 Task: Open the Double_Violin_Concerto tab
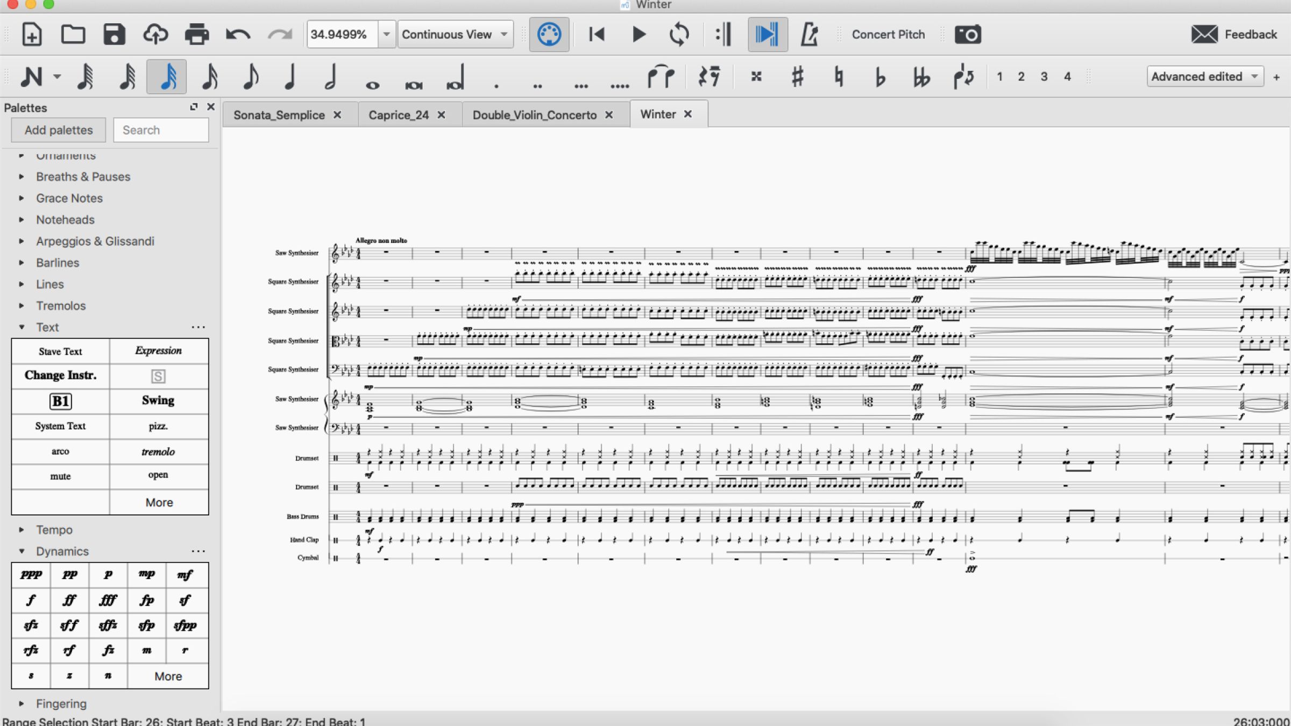(534, 115)
